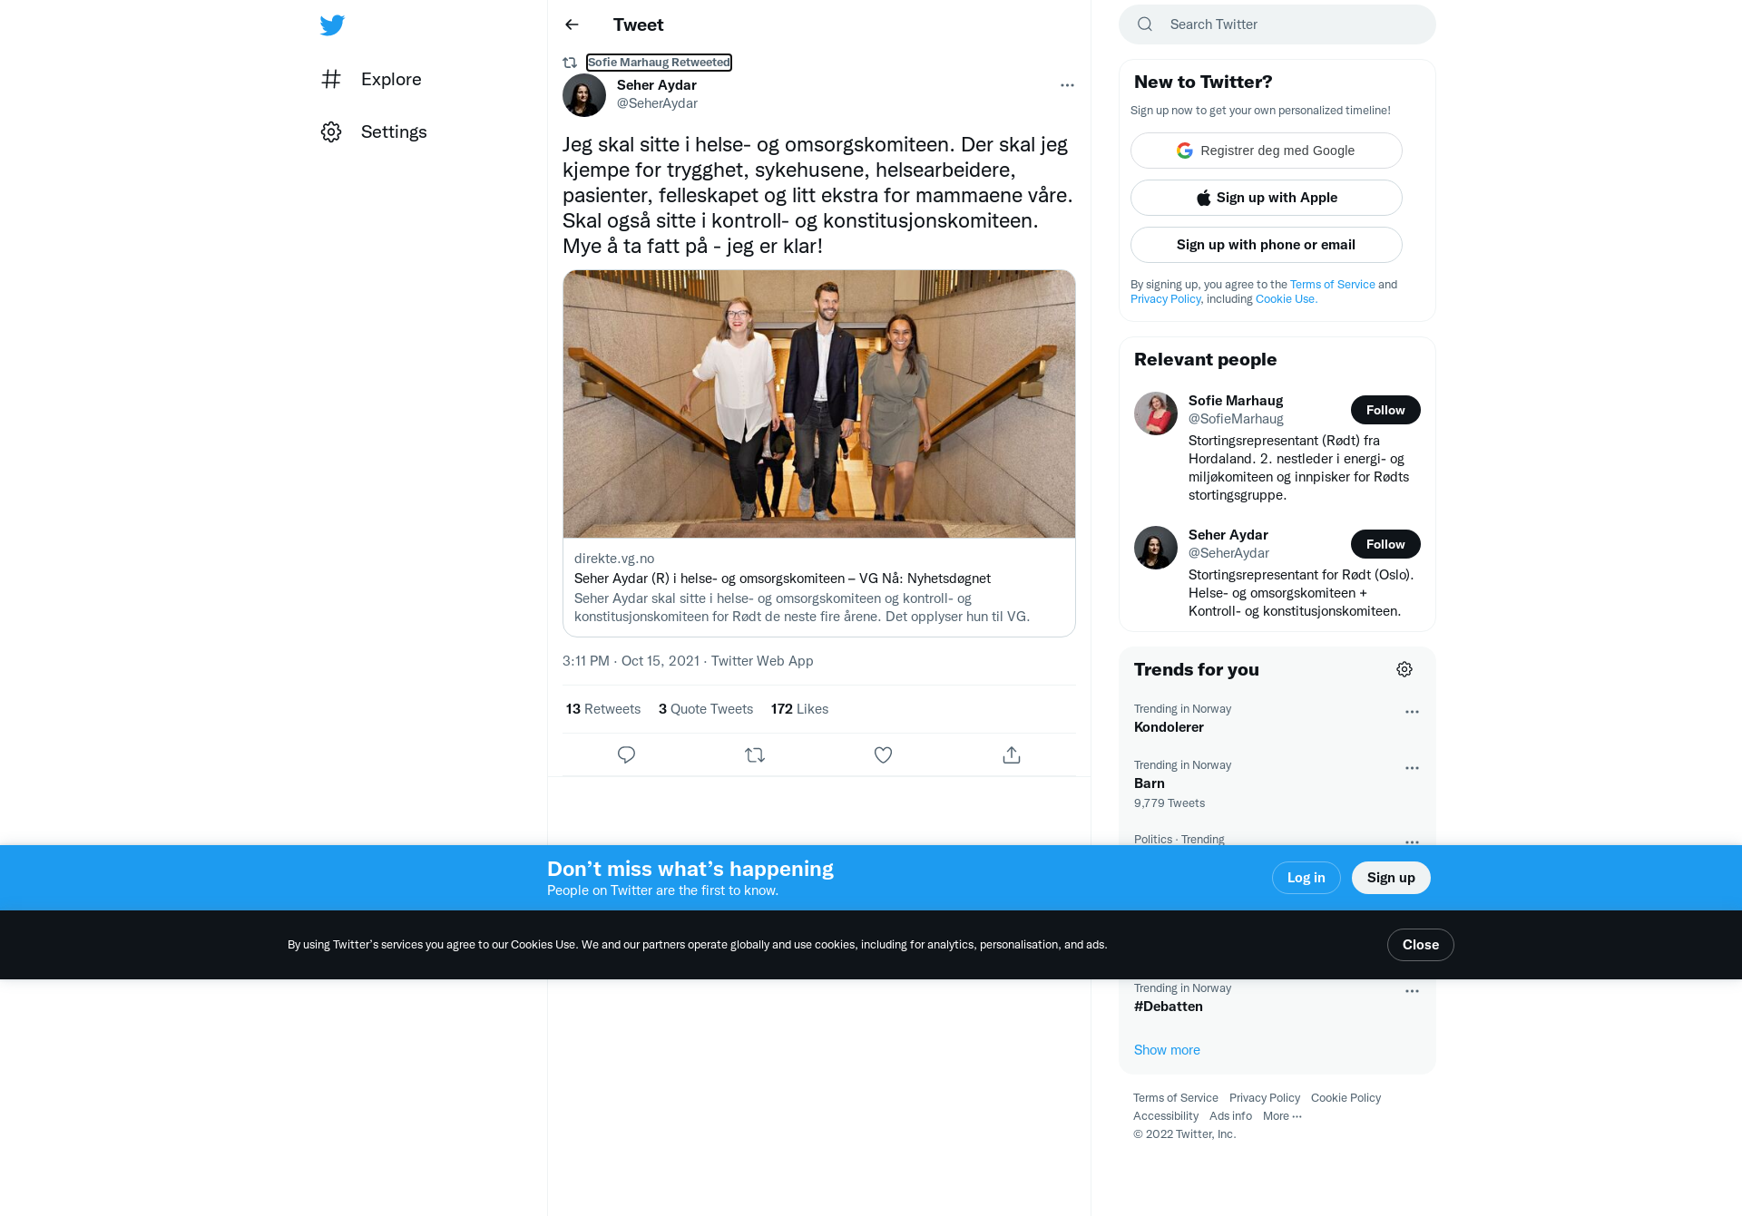
Task: Open Trends settings gear icon
Action: click(1404, 669)
